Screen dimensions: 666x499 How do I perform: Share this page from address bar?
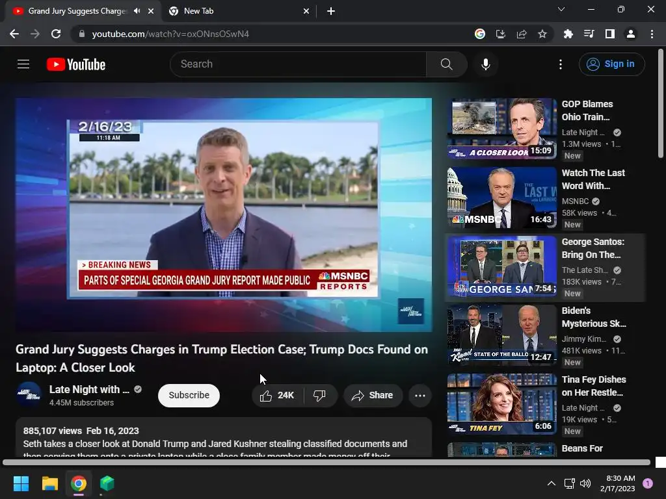click(522, 34)
